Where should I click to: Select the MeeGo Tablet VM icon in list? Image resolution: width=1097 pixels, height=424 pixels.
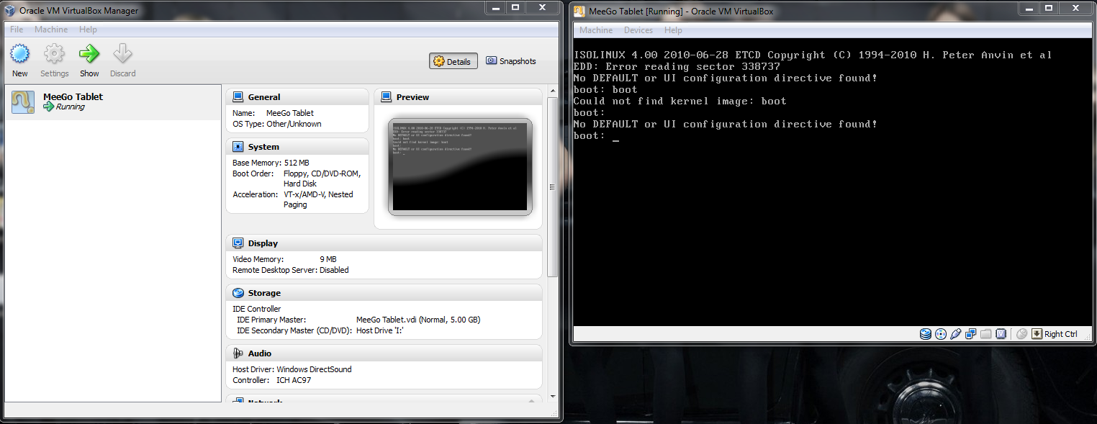(23, 102)
